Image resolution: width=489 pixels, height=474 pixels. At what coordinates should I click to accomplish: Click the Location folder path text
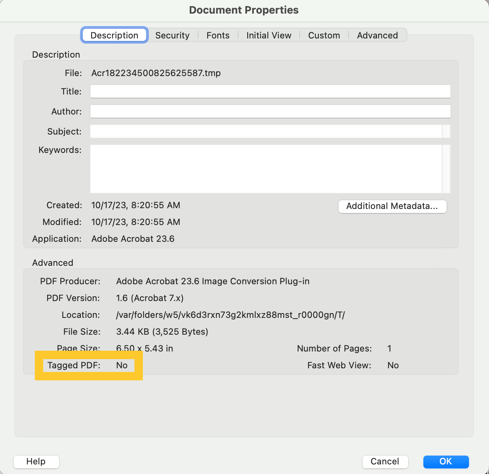tap(230, 315)
